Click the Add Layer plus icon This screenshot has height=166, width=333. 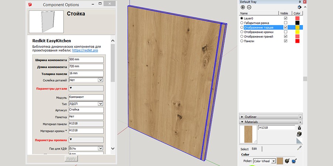[243, 7]
